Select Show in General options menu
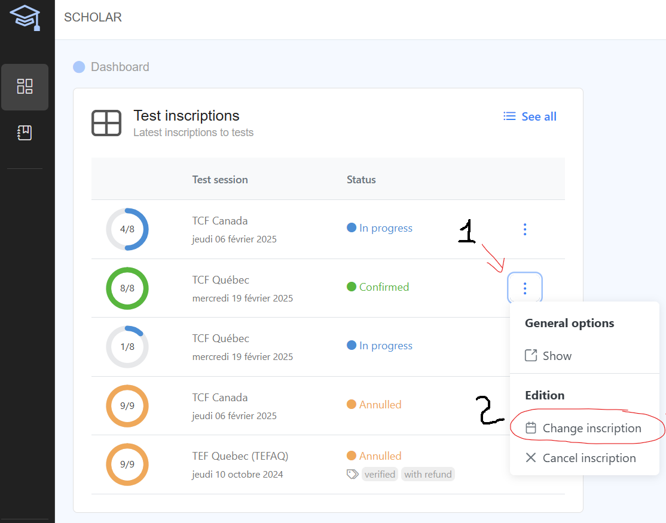666x523 pixels. pos(557,356)
